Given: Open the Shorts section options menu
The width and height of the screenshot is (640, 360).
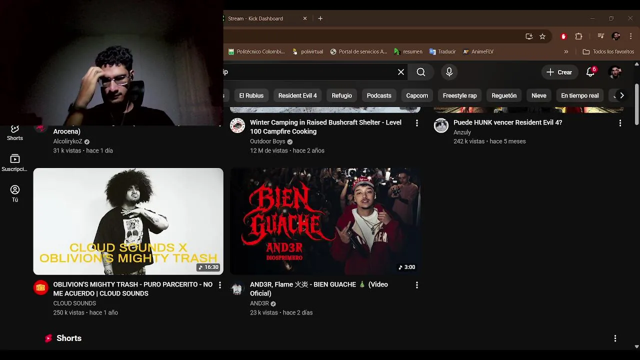Looking at the screenshot, I should (x=615, y=338).
